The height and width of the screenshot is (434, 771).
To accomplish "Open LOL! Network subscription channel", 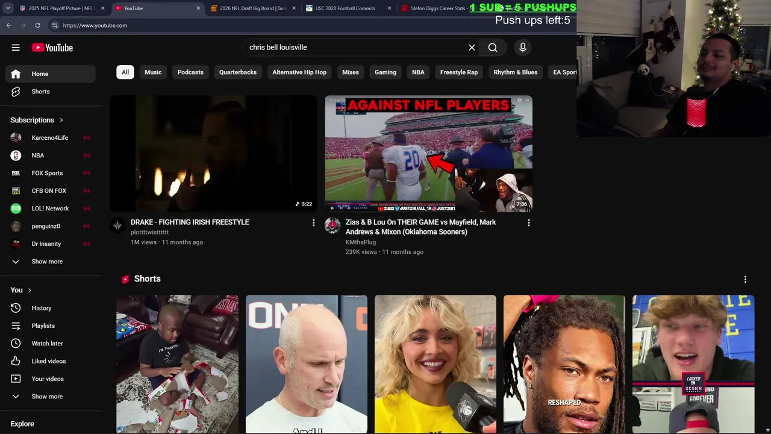I will click(x=51, y=209).
